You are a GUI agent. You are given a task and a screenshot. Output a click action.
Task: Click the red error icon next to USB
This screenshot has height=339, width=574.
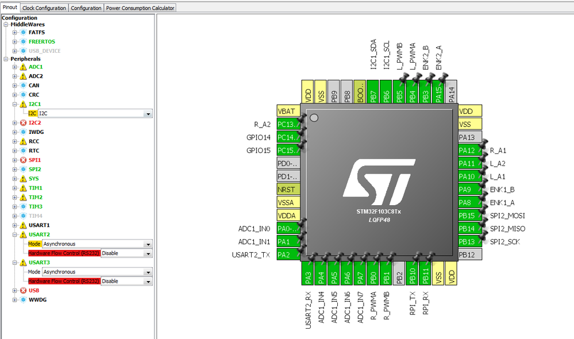coord(23,290)
